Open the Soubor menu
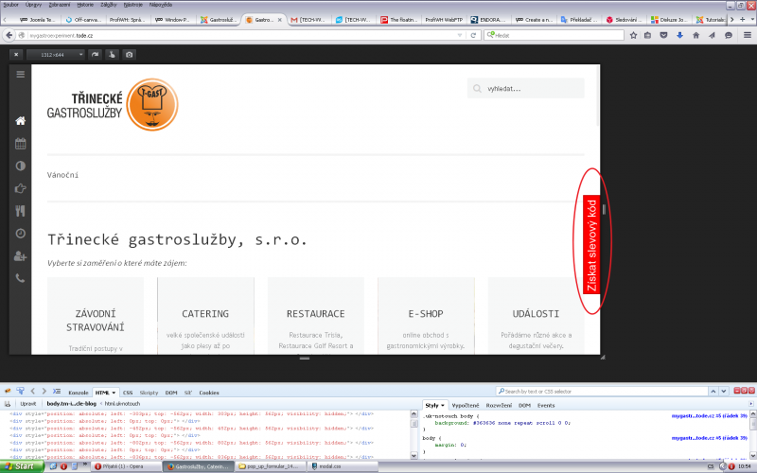757x473 pixels. (x=10, y=5)
